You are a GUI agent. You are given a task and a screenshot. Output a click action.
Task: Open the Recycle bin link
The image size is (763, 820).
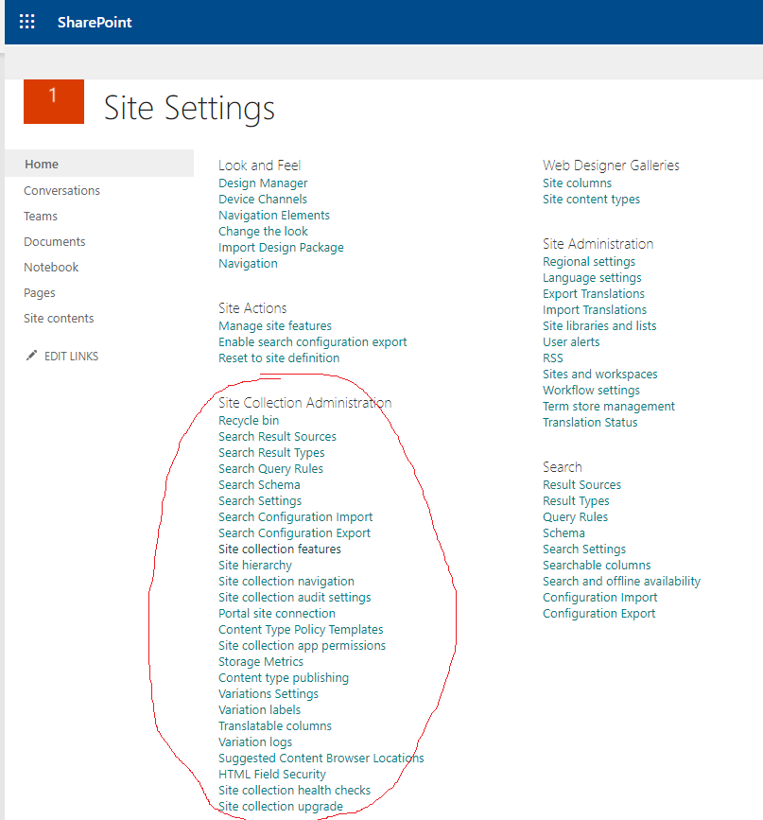tap(249, 421)
